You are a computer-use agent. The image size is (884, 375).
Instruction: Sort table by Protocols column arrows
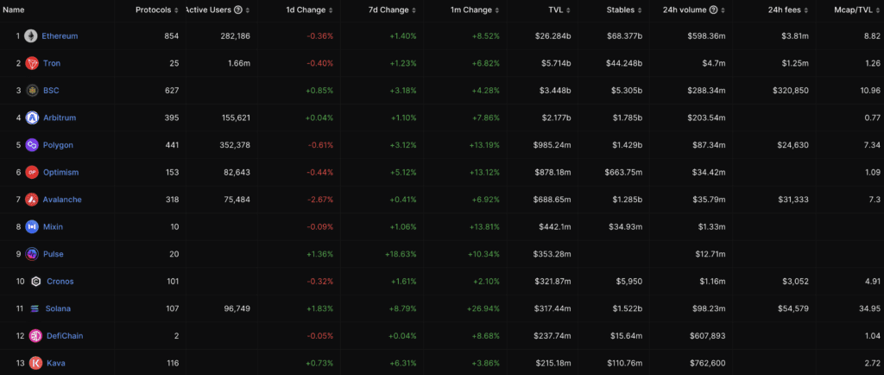tap(176, 10)
